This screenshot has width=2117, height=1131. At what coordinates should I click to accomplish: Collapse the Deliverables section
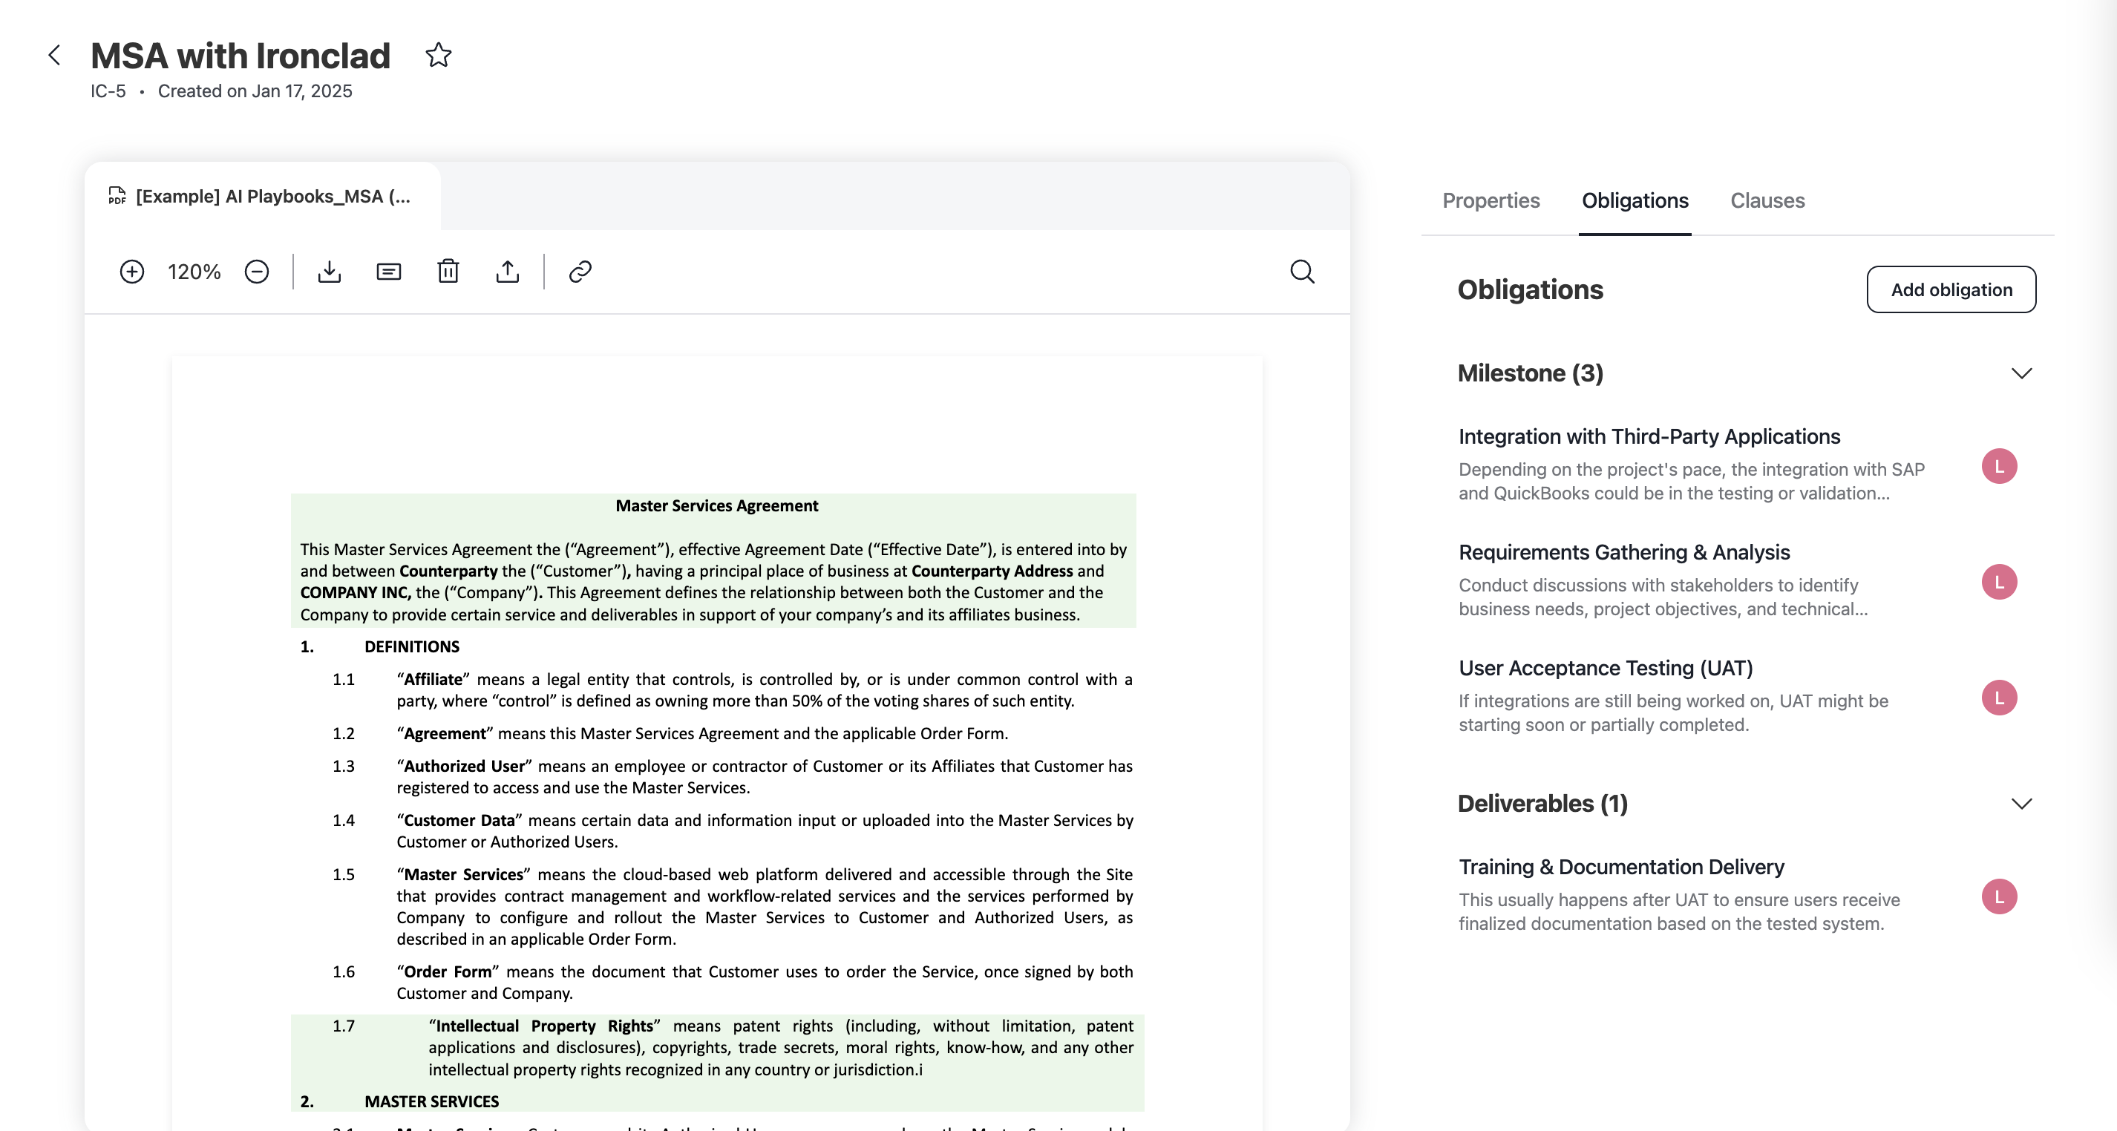tap(2021, 804)
